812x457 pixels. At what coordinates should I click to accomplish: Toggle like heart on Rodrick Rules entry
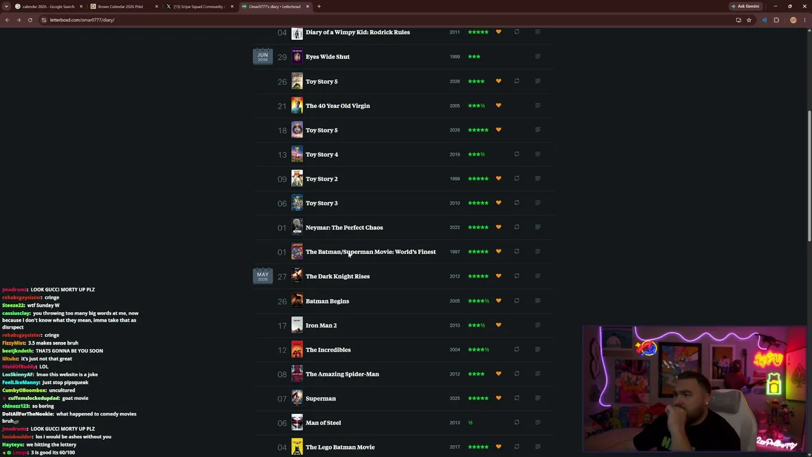tap(499, 32)
